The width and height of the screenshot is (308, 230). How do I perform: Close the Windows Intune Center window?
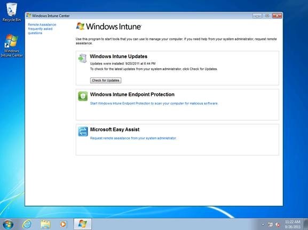point(277,15)
